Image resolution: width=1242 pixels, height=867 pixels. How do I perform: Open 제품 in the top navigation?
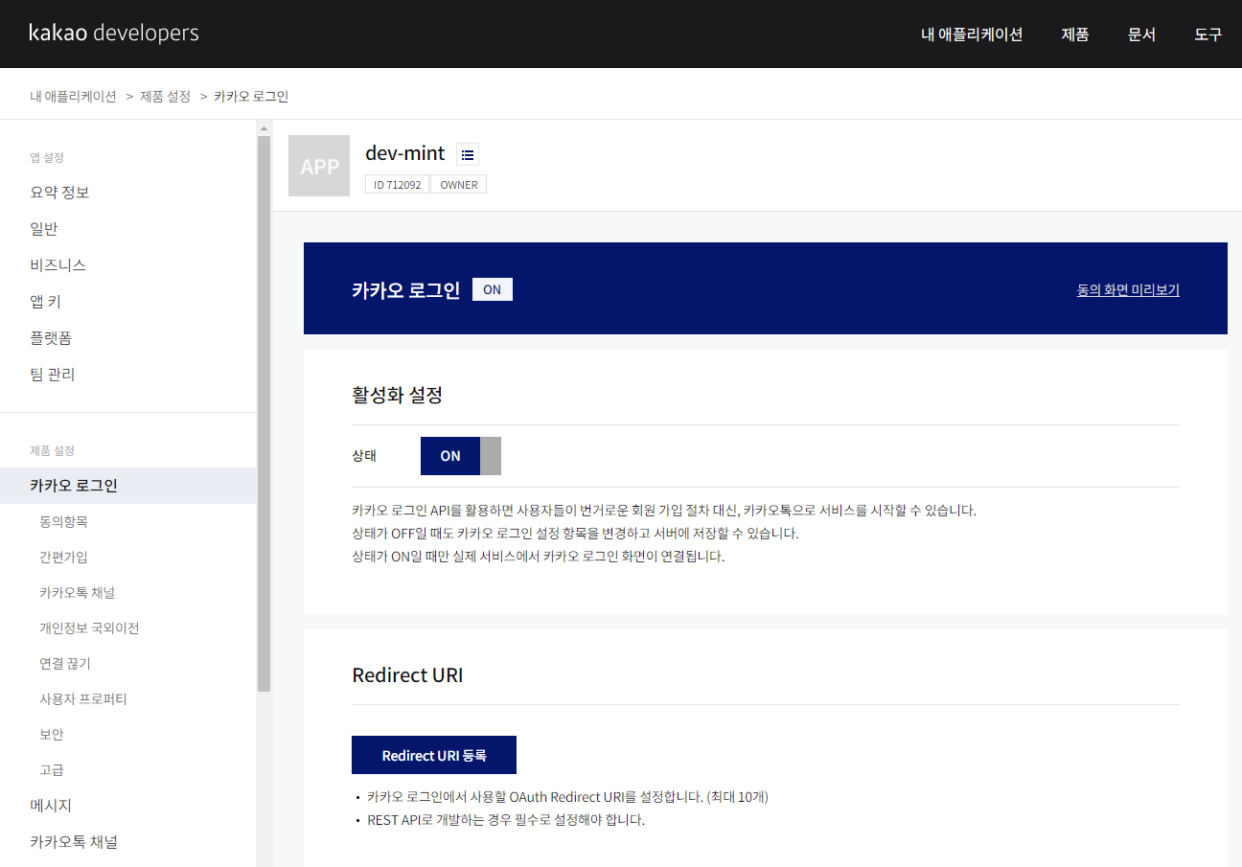click(x=1075, y=34)
